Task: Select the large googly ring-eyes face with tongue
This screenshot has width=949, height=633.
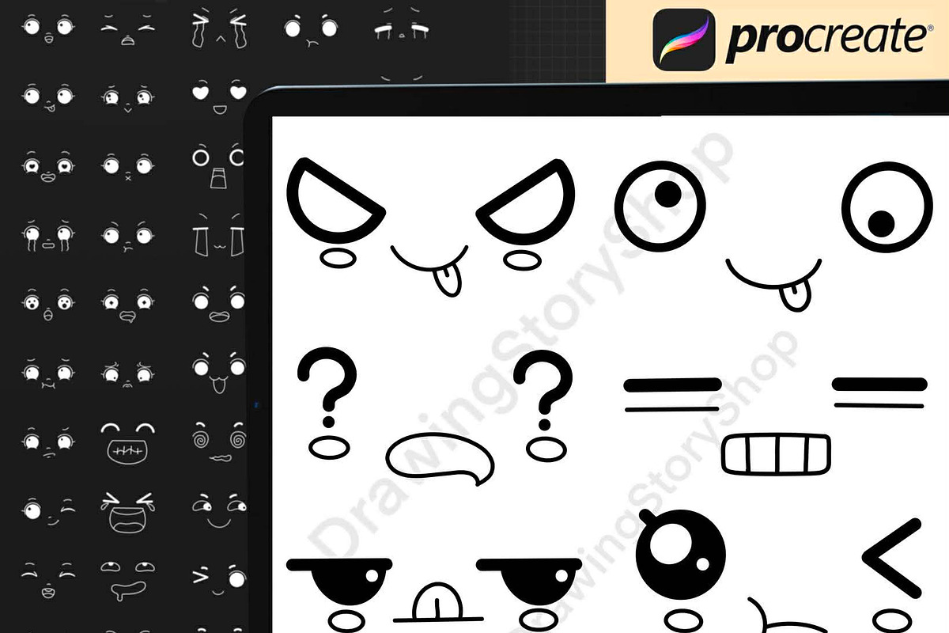Action: [x=774, y=237]
